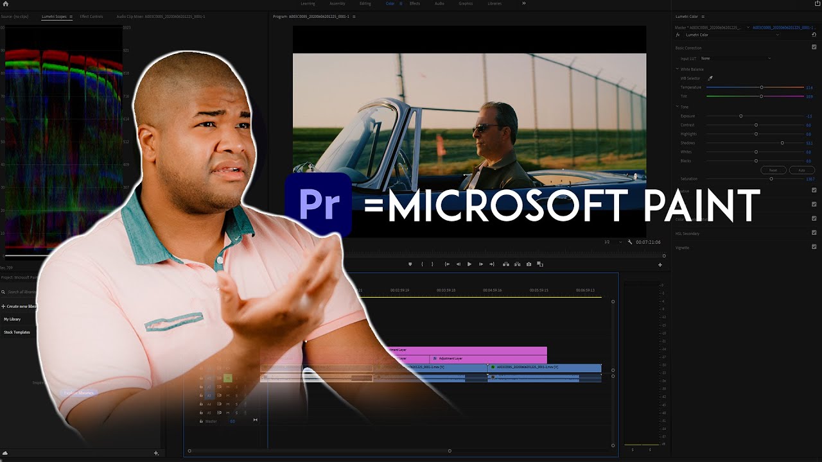
Task: Collapse the Tone section
Action: (x=677, y=107)
